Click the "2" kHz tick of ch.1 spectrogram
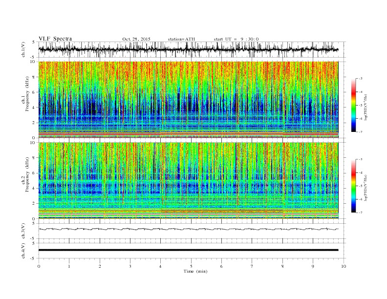 tap(34, 123)
